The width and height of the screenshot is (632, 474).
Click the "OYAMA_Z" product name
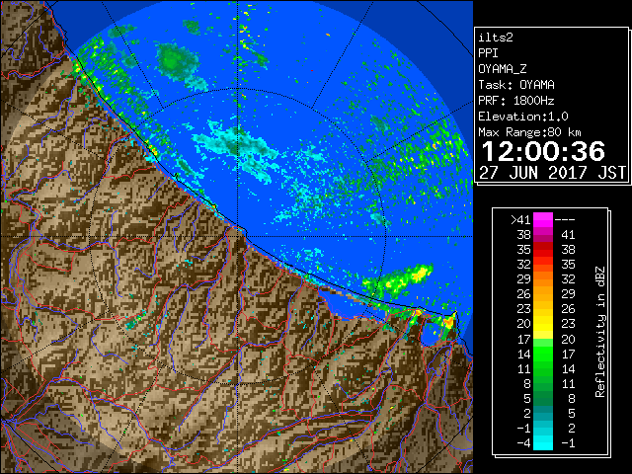coord(503,69)
